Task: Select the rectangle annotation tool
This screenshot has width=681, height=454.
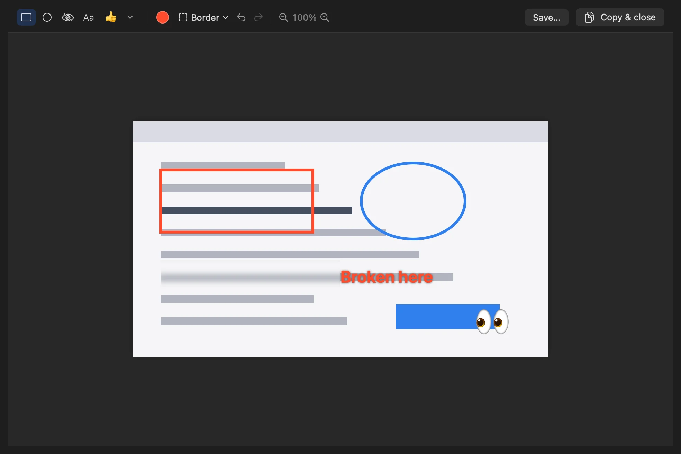Action: point(26,17)
